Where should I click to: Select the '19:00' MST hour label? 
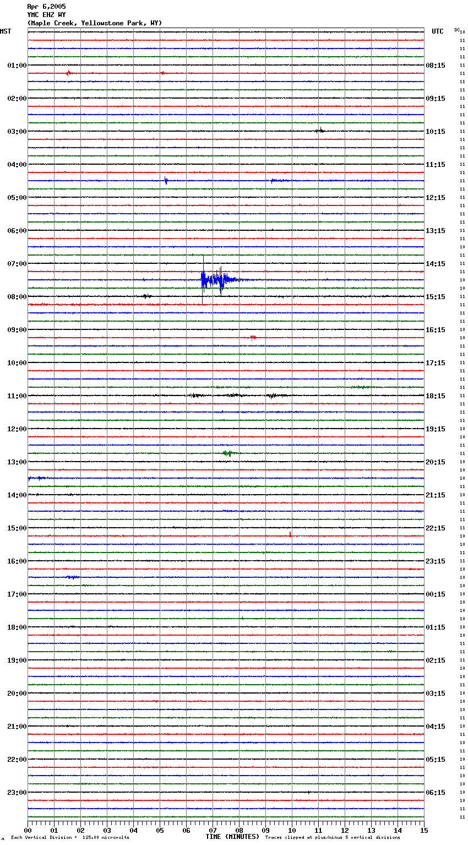pos(17,660)
